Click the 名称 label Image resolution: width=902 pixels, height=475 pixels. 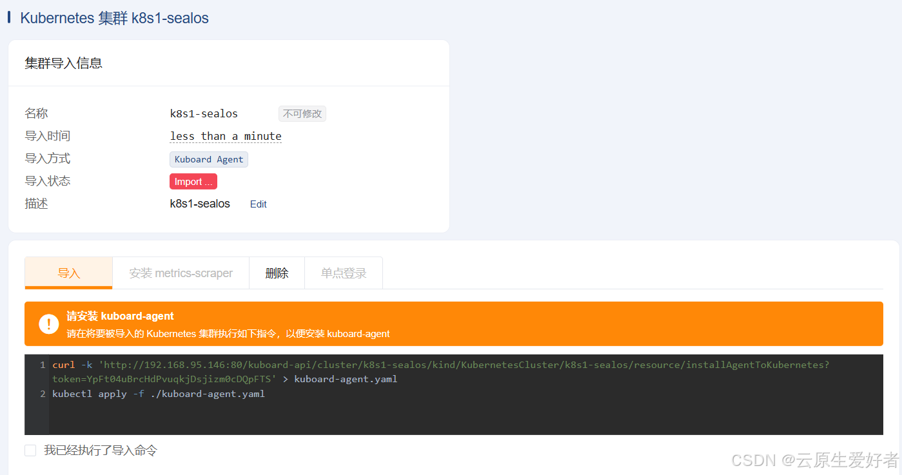[36, 113]
